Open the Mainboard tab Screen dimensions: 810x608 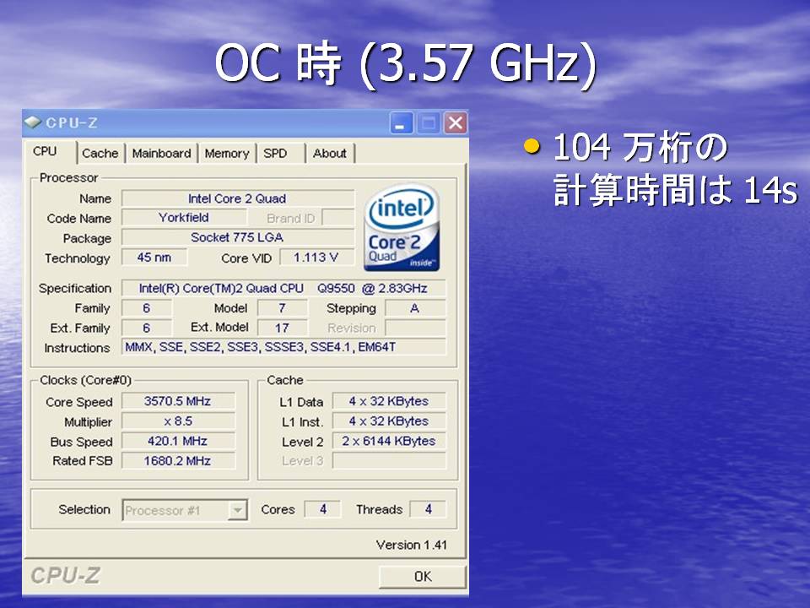[x=162, y=154]
